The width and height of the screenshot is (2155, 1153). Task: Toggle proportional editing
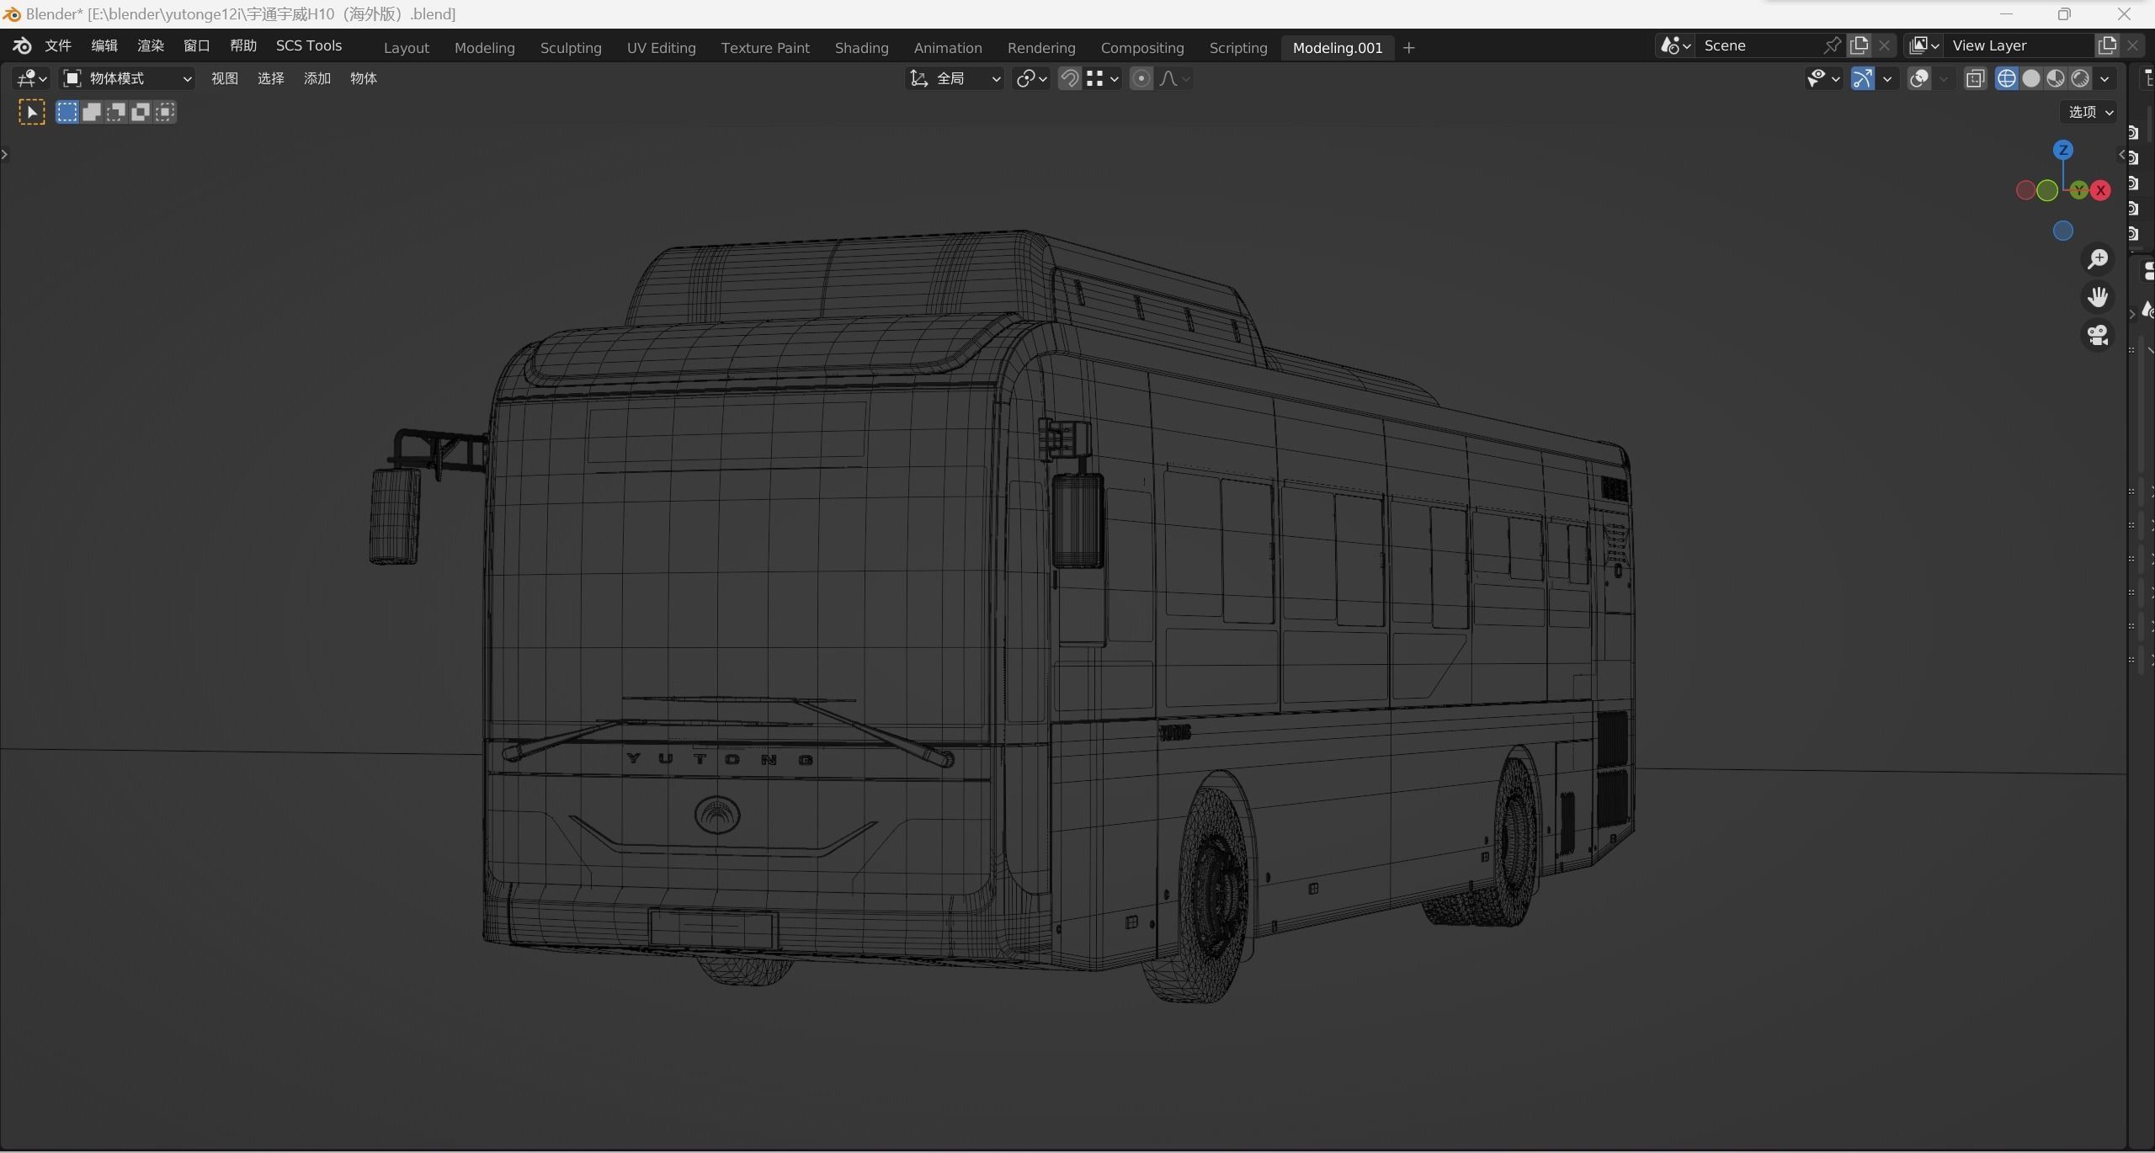(1141, 78)
